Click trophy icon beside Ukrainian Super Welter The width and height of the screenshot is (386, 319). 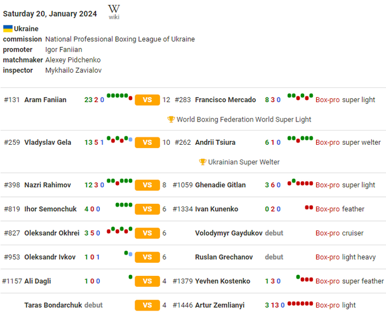tap(203, 162)
